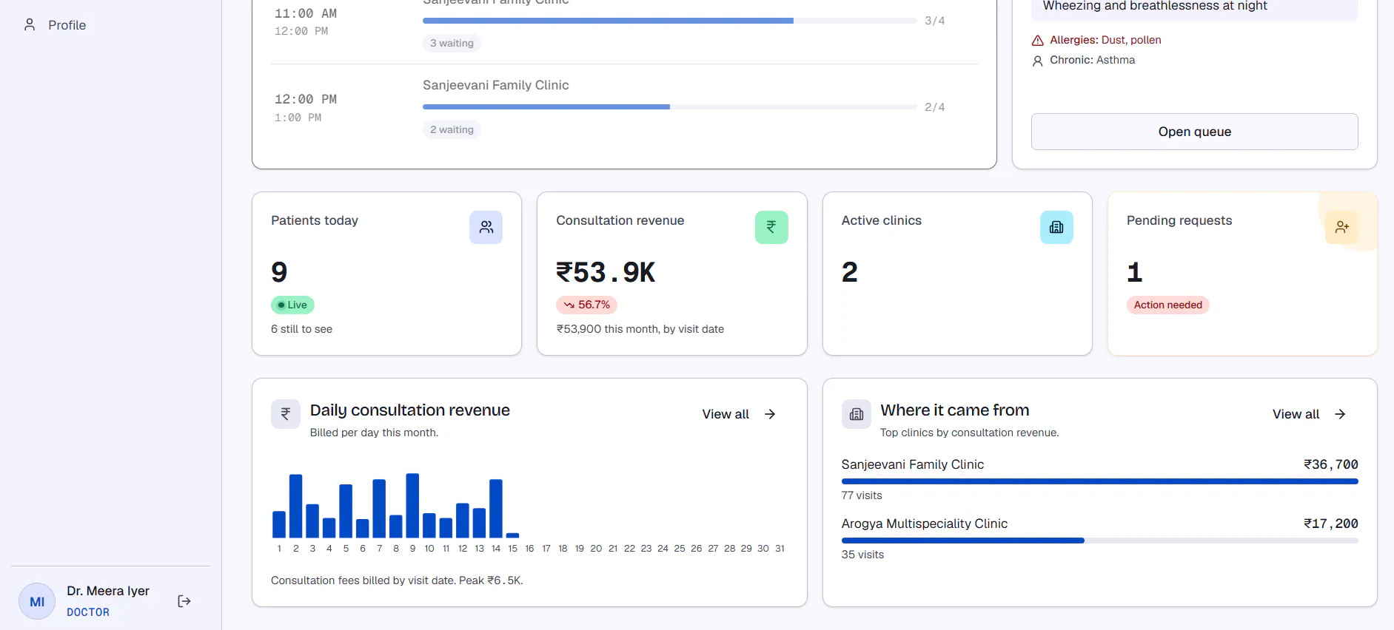Click the Allergies warning triangle icon
The image size is (1394, 630).
click(1038, 41)
